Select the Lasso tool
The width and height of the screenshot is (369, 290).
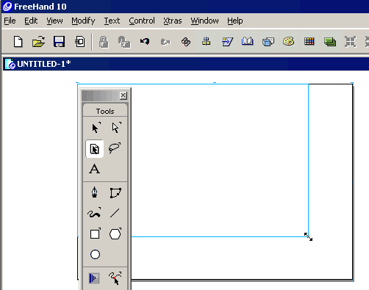point(115,148)
